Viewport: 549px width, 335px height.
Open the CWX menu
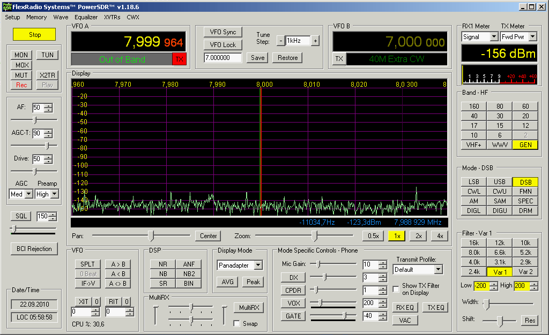(x=133, y=17)
